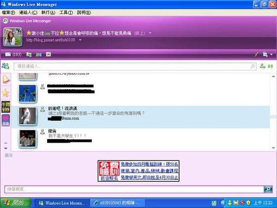This screenshot has height=208, width=277.
Task: Expand the hidden tray icons arrow
Action: click(x=223, y=203)
